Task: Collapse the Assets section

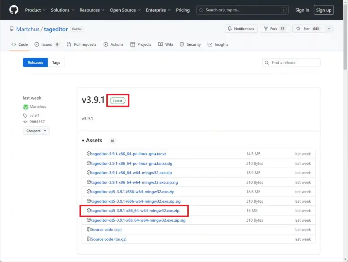Action: (x=83, y=141)
